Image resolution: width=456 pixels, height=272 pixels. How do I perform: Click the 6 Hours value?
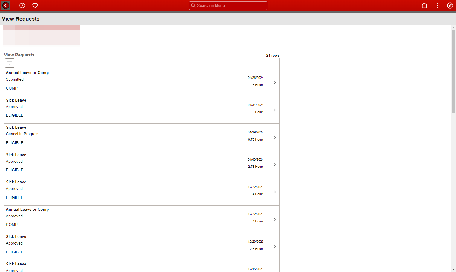pos(258,85)
